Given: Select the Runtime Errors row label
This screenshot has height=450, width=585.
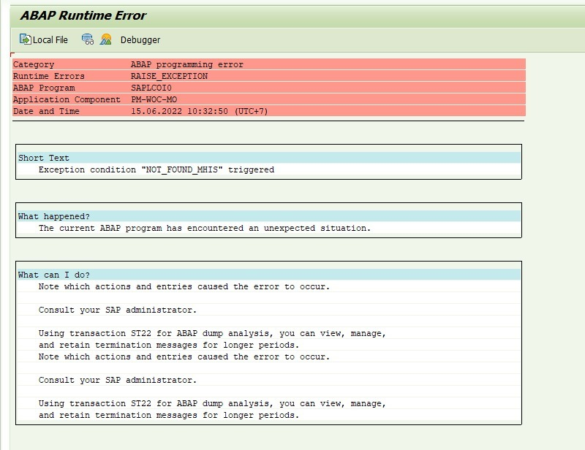Looking at the screenshot, I should point(48,76).
